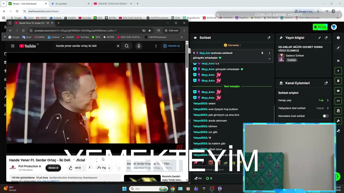Open the Poll Production channel link
The height and width of the screenshot is (193, 344).
[x=28, y=166]
